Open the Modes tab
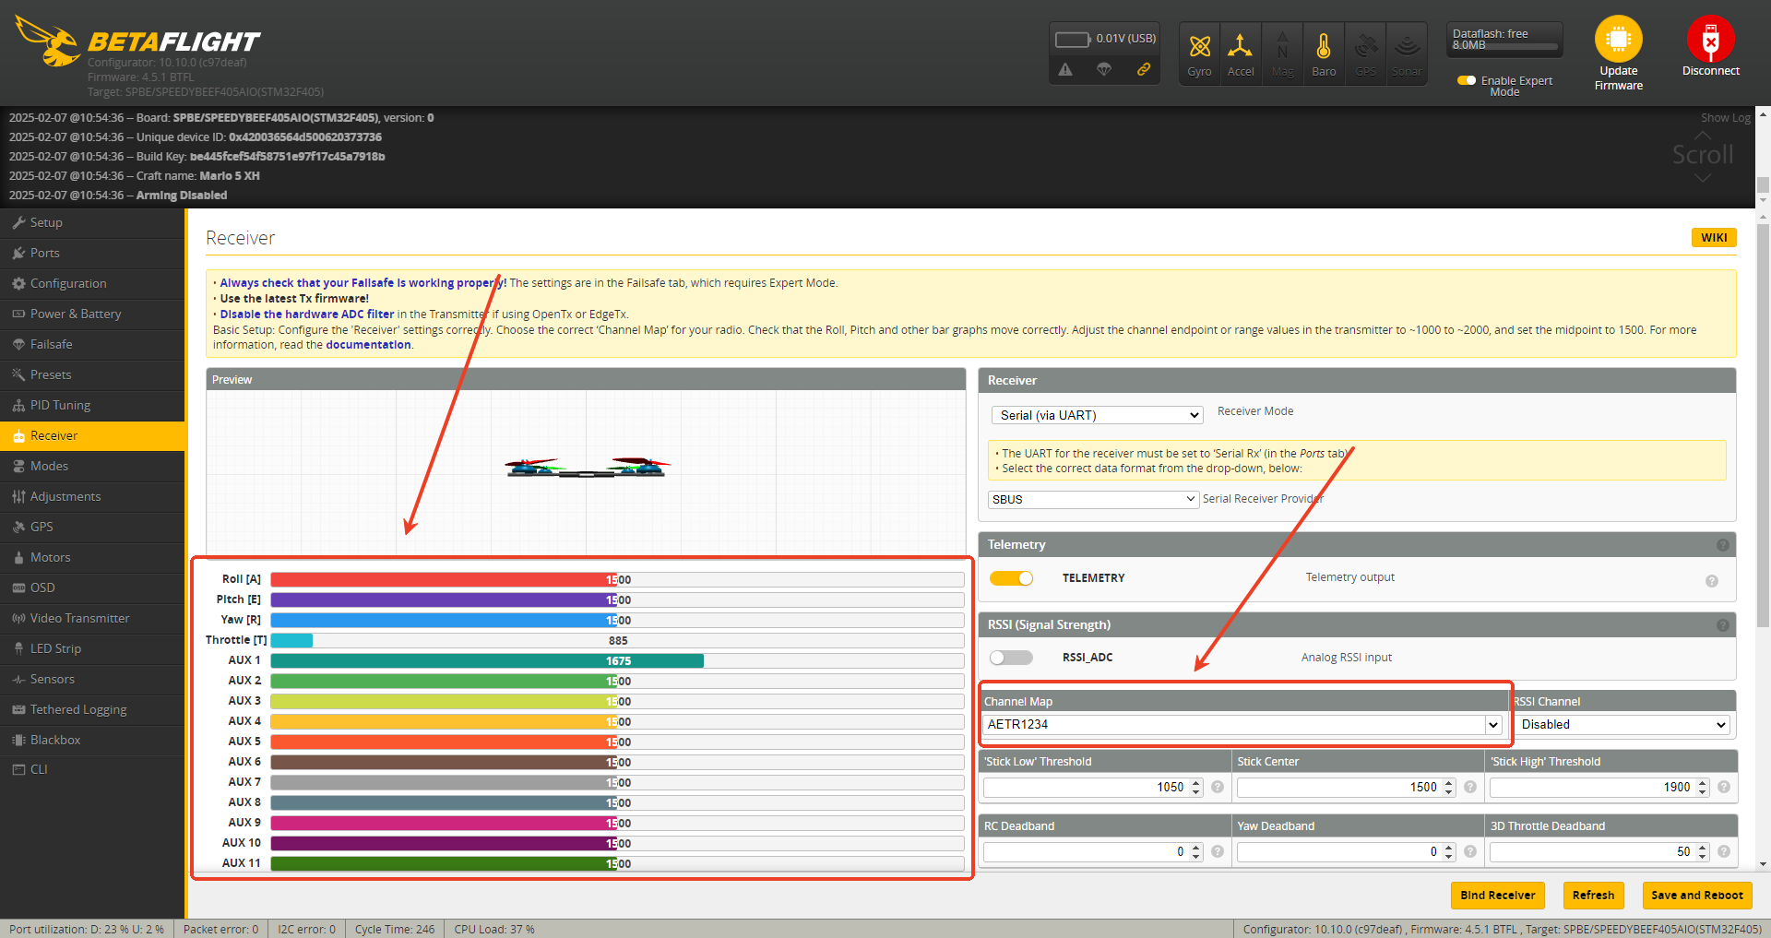This screenshot has width=1771, height=938. pos(92,466)
